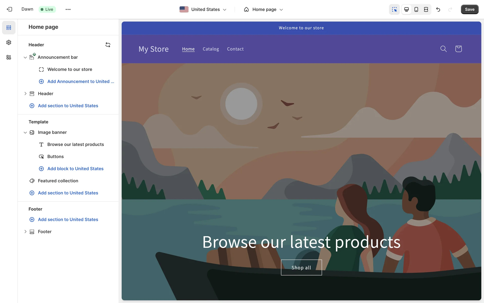Collapse the Announcement bar section
Screen dimensions: 484x303
25,57
